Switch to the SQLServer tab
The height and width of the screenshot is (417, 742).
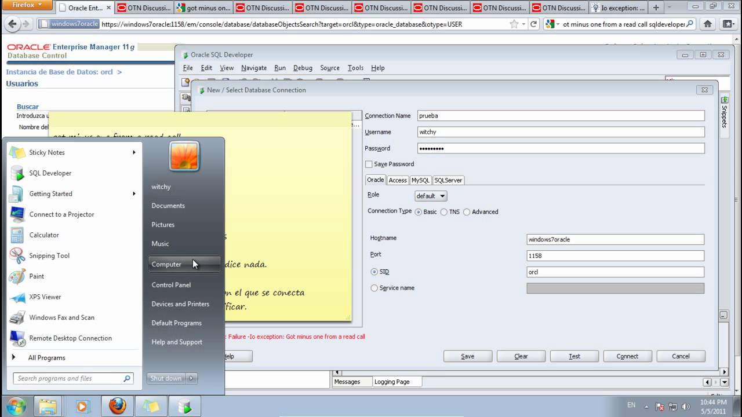(x=448, y=180)
